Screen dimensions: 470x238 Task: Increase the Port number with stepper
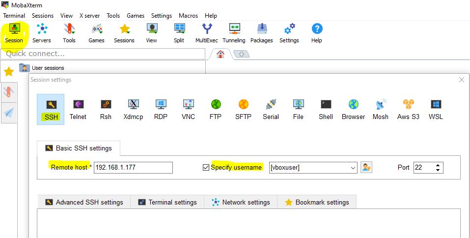[x=439, y=165]
